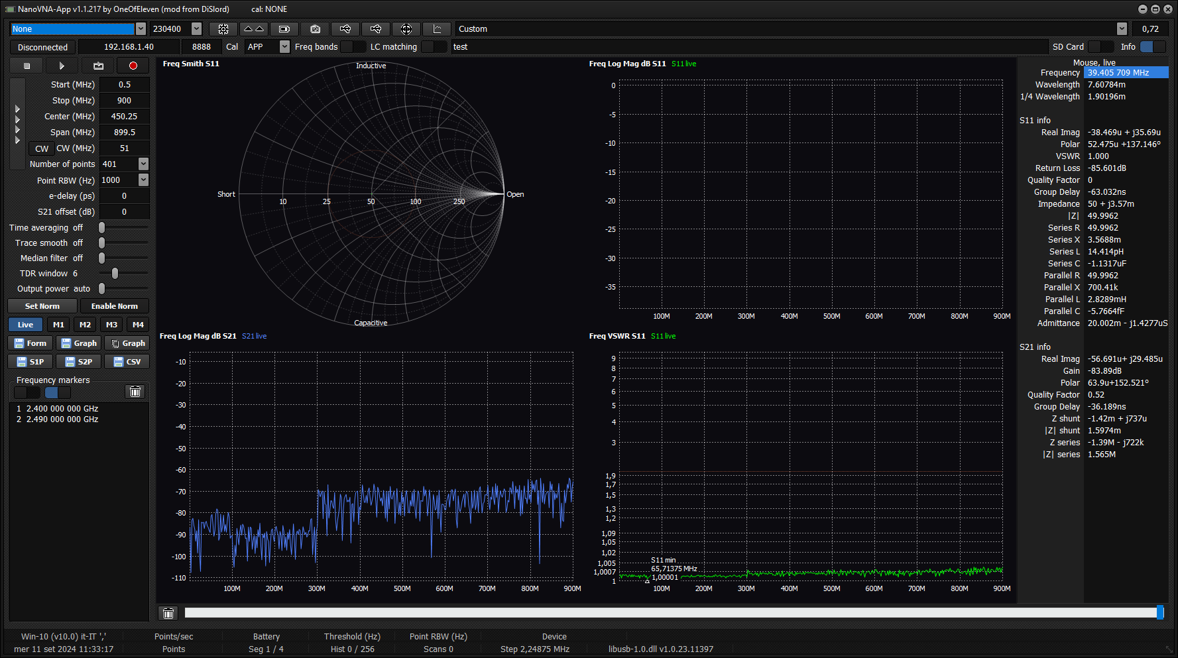The width and height of the screenshot is (1178, 658).
Task: Select the Live trace memory
Action: [25, 325]
